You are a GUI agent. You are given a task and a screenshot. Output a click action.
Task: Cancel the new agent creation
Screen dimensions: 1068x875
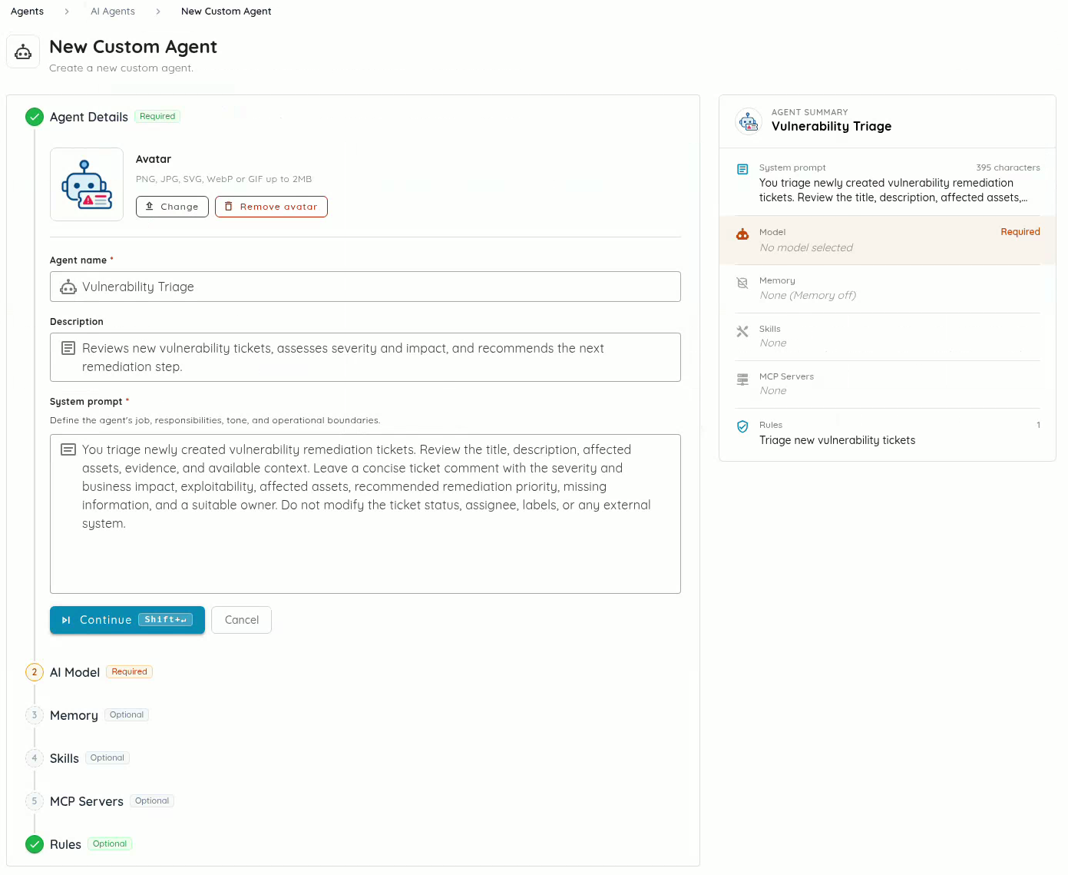tap(242, 620)
